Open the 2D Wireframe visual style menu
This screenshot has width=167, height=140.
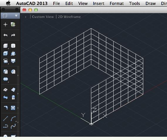click(69, 17)
